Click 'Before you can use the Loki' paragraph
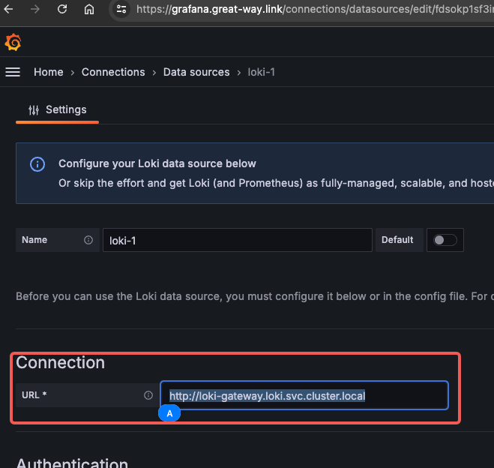The image size is (494, 468). click(255, 296)
